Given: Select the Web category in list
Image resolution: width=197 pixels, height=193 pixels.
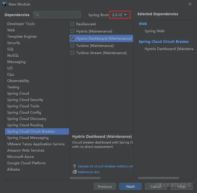Looking at the screenshot, I should coord(37,30).
